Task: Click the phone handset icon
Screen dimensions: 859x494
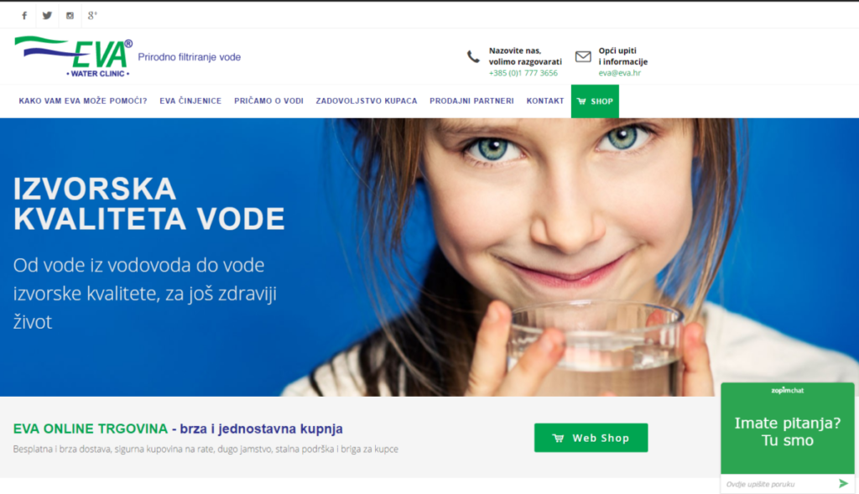Action: tap(473, 56)
